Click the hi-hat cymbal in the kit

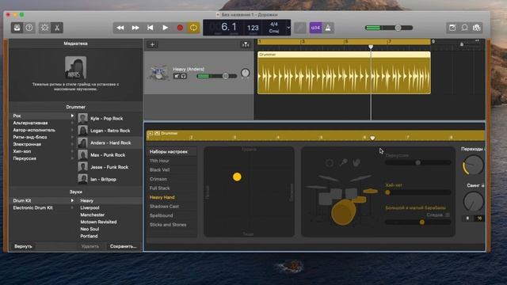click(x=371, y=192)
